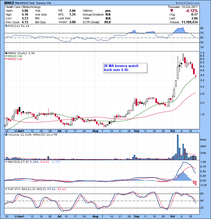The image size is (211, 219).
Task: Click the Annual Dividend N/A value
Action: (108, 15)
